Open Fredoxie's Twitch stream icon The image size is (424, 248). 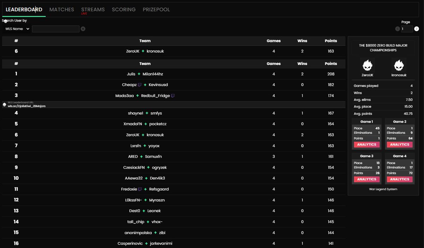tap(140, 189)
